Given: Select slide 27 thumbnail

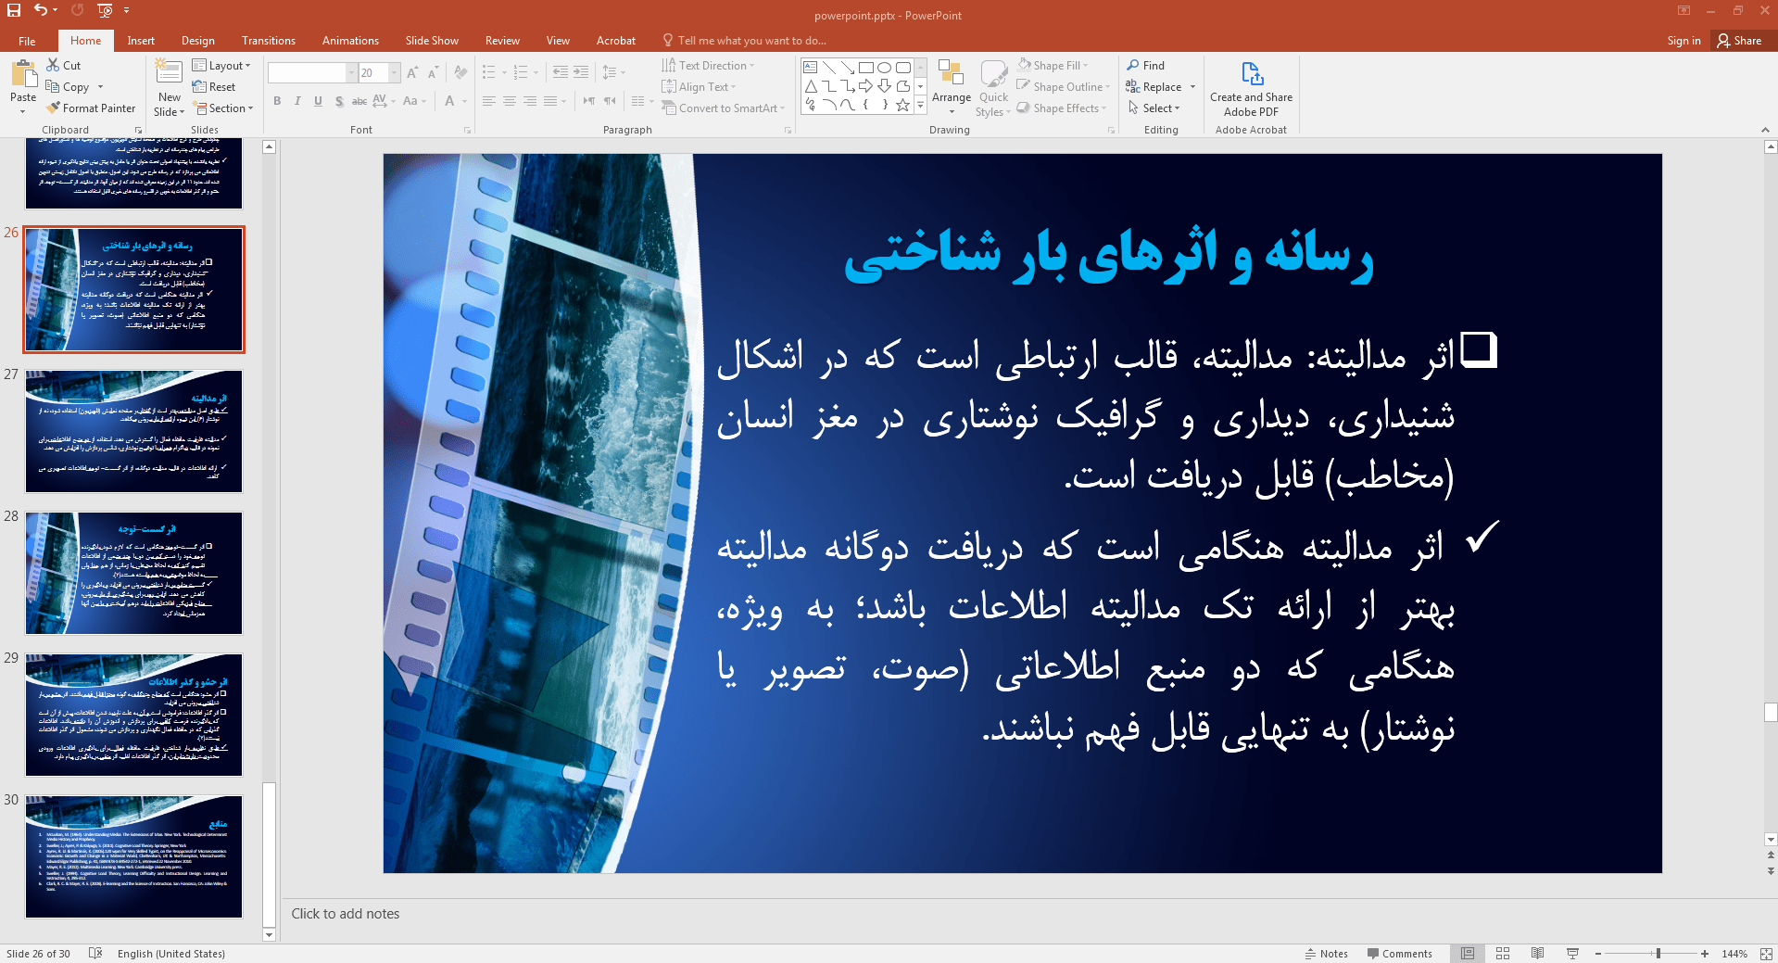Looking at the screenshot, I should click(x=133, y=432).
